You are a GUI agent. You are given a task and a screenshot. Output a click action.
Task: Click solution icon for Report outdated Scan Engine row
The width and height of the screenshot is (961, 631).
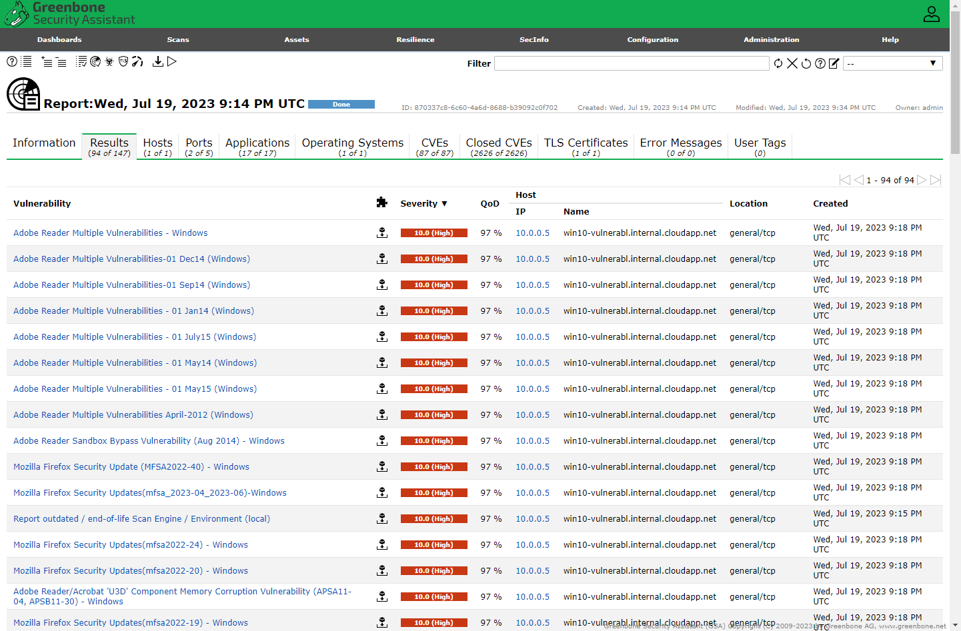coord(382,518)
